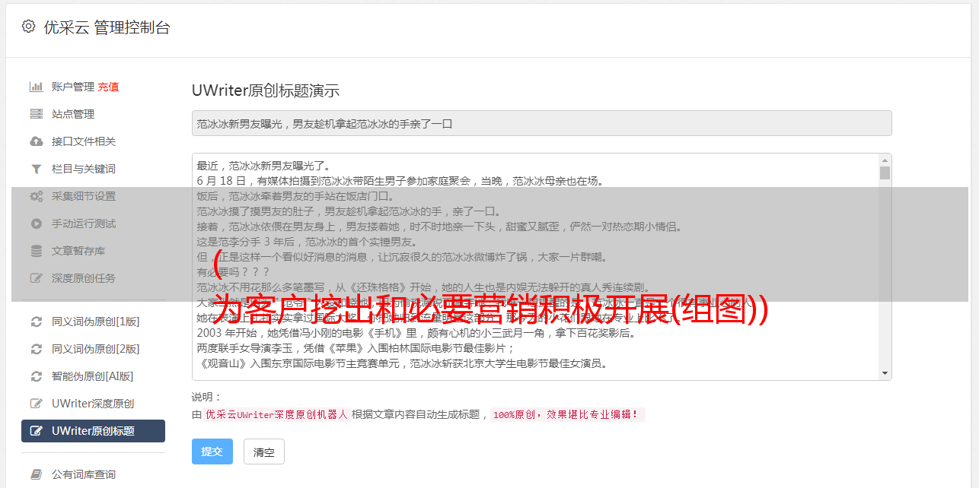Click the text area scrollbar thumb
The width and height of the screenshot is (979, 488).
click(x=885, y=173)
